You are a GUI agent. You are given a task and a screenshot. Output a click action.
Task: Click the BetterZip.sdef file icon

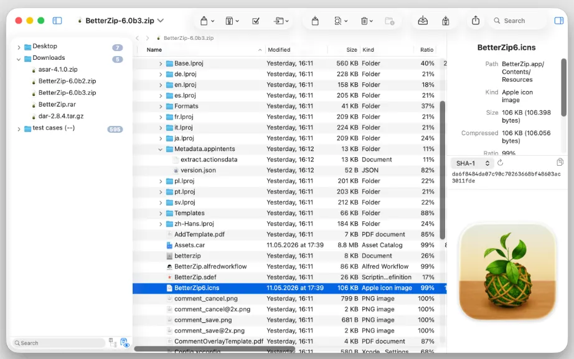click(169, 277)
